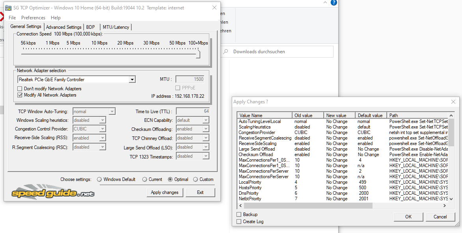The height and width of the screenshot is (233, 462).
Task: Select the HostsPriority row
Action: click(343, 188)
